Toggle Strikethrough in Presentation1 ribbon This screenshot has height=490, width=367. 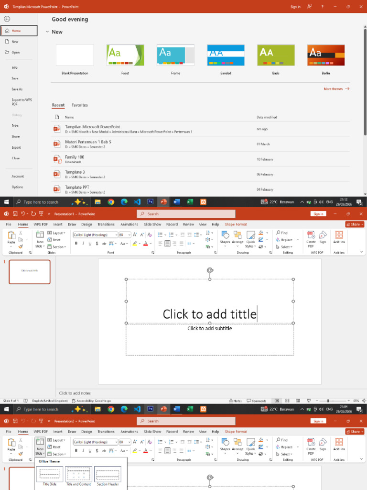pyautogui.click(x=104, y=244)
